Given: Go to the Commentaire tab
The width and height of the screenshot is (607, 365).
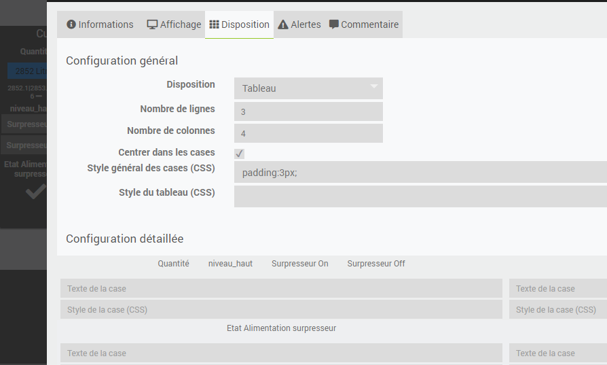Looking at the screenshot, I should click(363, 24).
